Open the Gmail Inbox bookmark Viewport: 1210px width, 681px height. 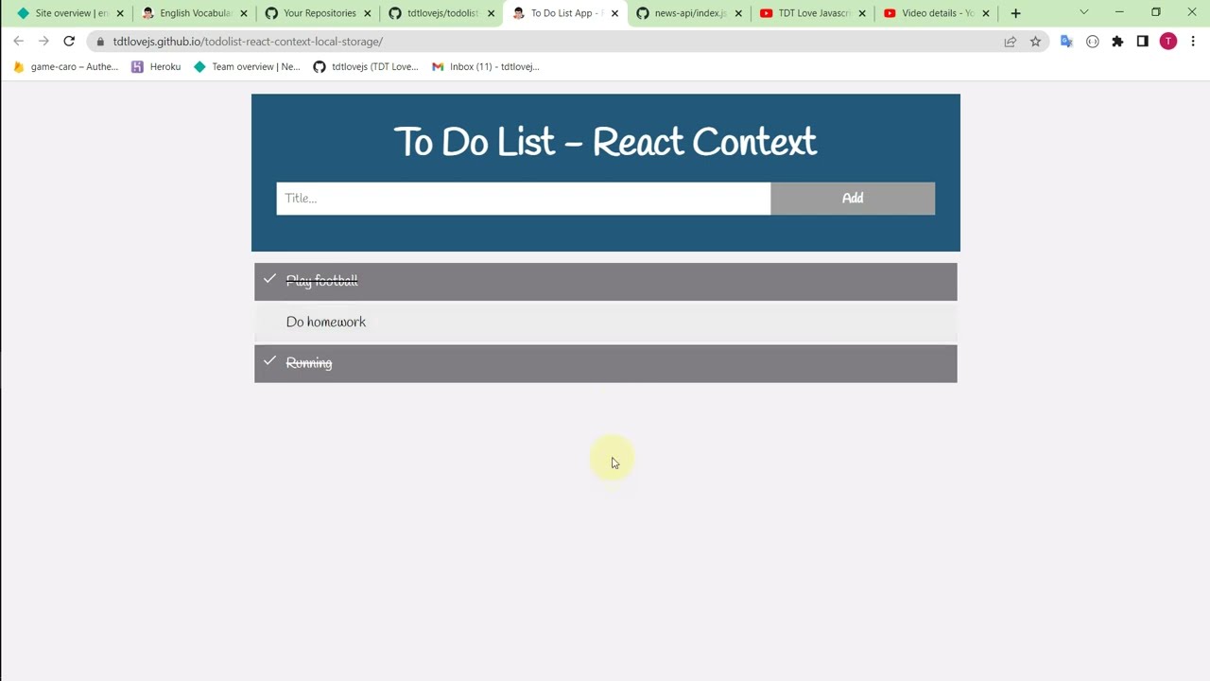click(x=485, y=67)
